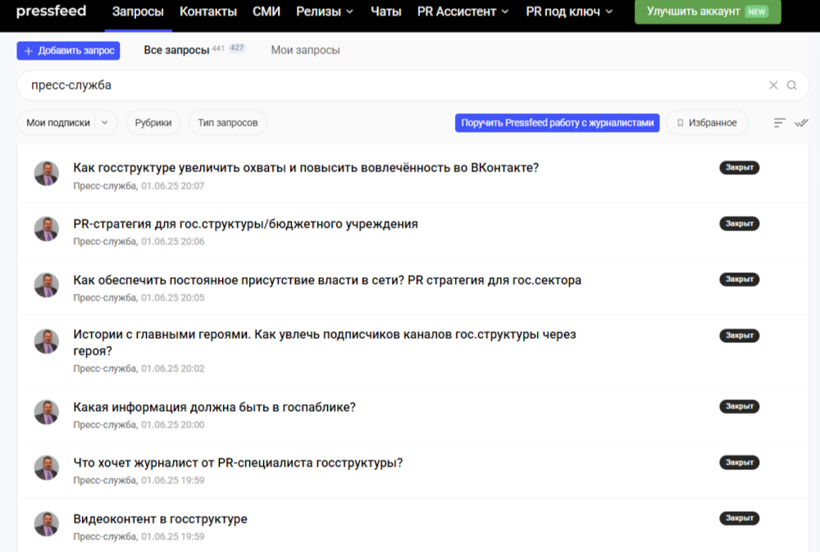Click Улучшить аккаунт button
The height and width of the screenshot is (552, 820).
pyautogui.click(x=708, y=11)
